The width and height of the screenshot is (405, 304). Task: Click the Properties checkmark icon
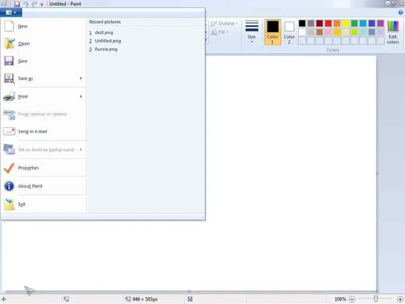(9, 168)
